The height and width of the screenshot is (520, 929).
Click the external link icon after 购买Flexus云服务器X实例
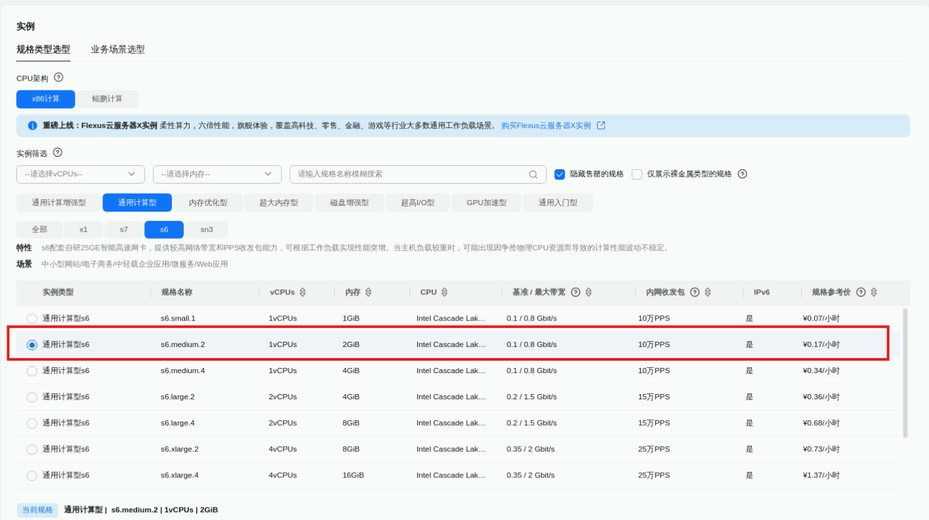pos(601,125)
